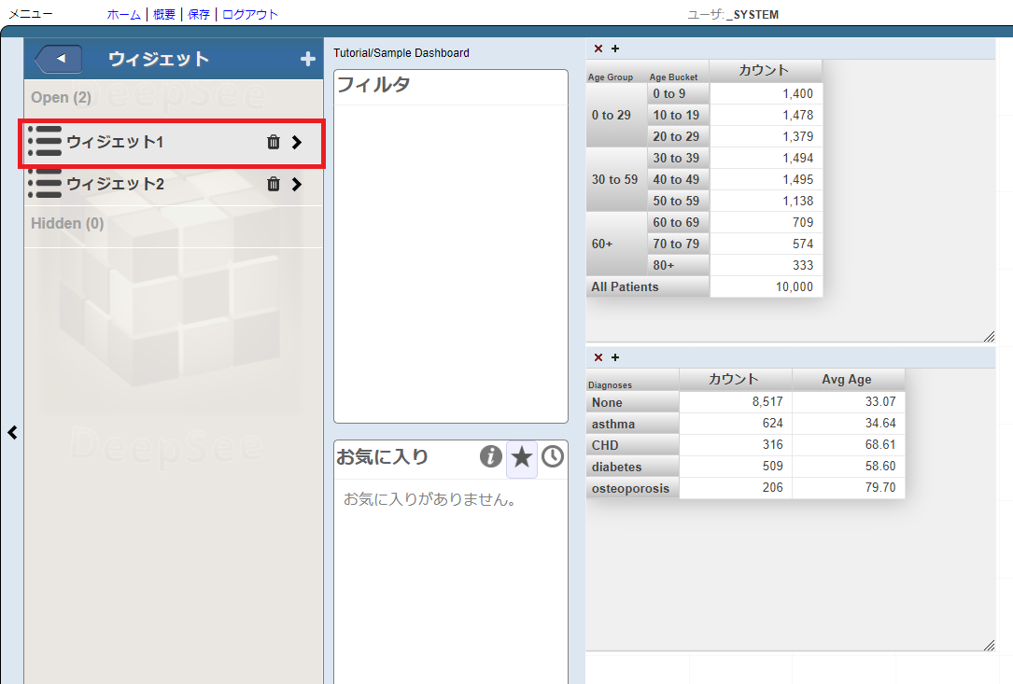Open the メニュー menu
Image resolution: width=1013 pixels, height=684 pixels.
31,14
